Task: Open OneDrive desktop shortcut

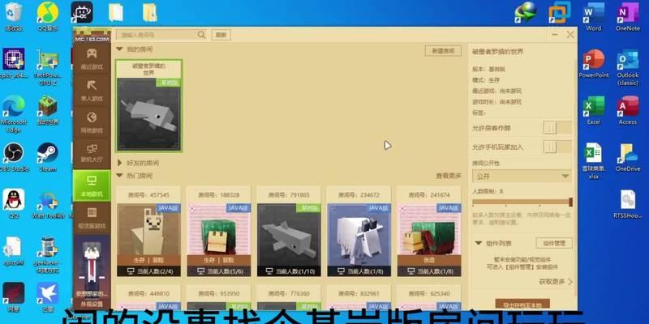Action: [627, 157]
